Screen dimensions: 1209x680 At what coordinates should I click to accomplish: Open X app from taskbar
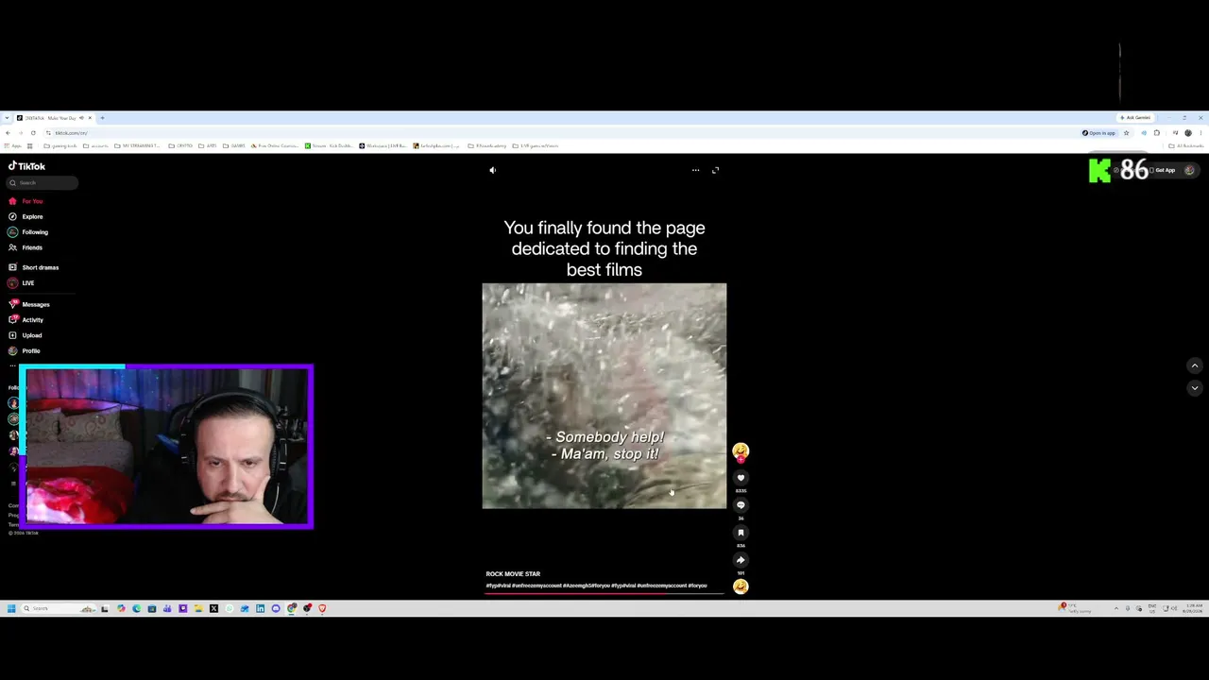213,608
